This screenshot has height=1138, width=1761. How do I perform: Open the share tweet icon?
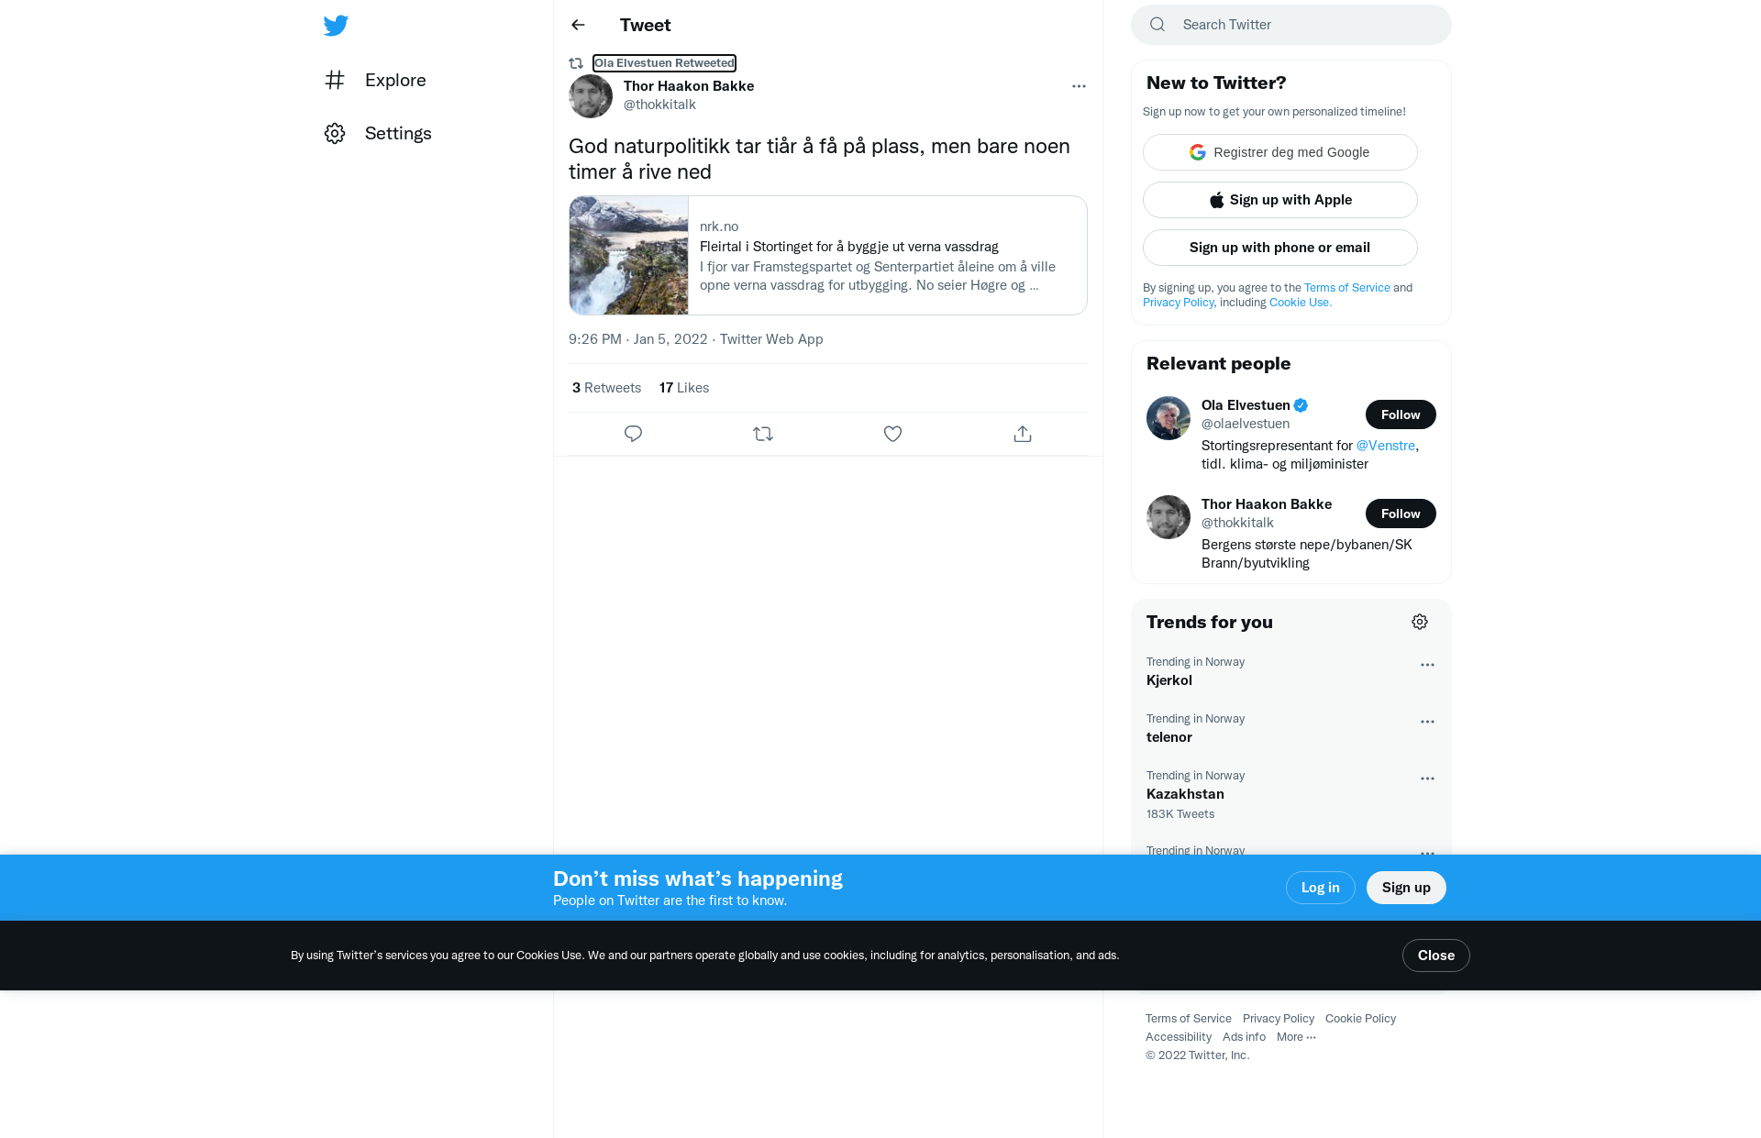click(1023, 434)
